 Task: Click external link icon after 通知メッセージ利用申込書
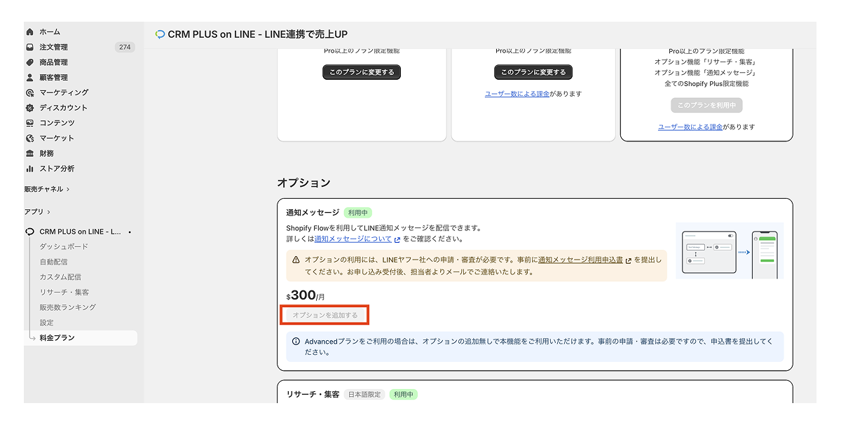coord(628,260)
